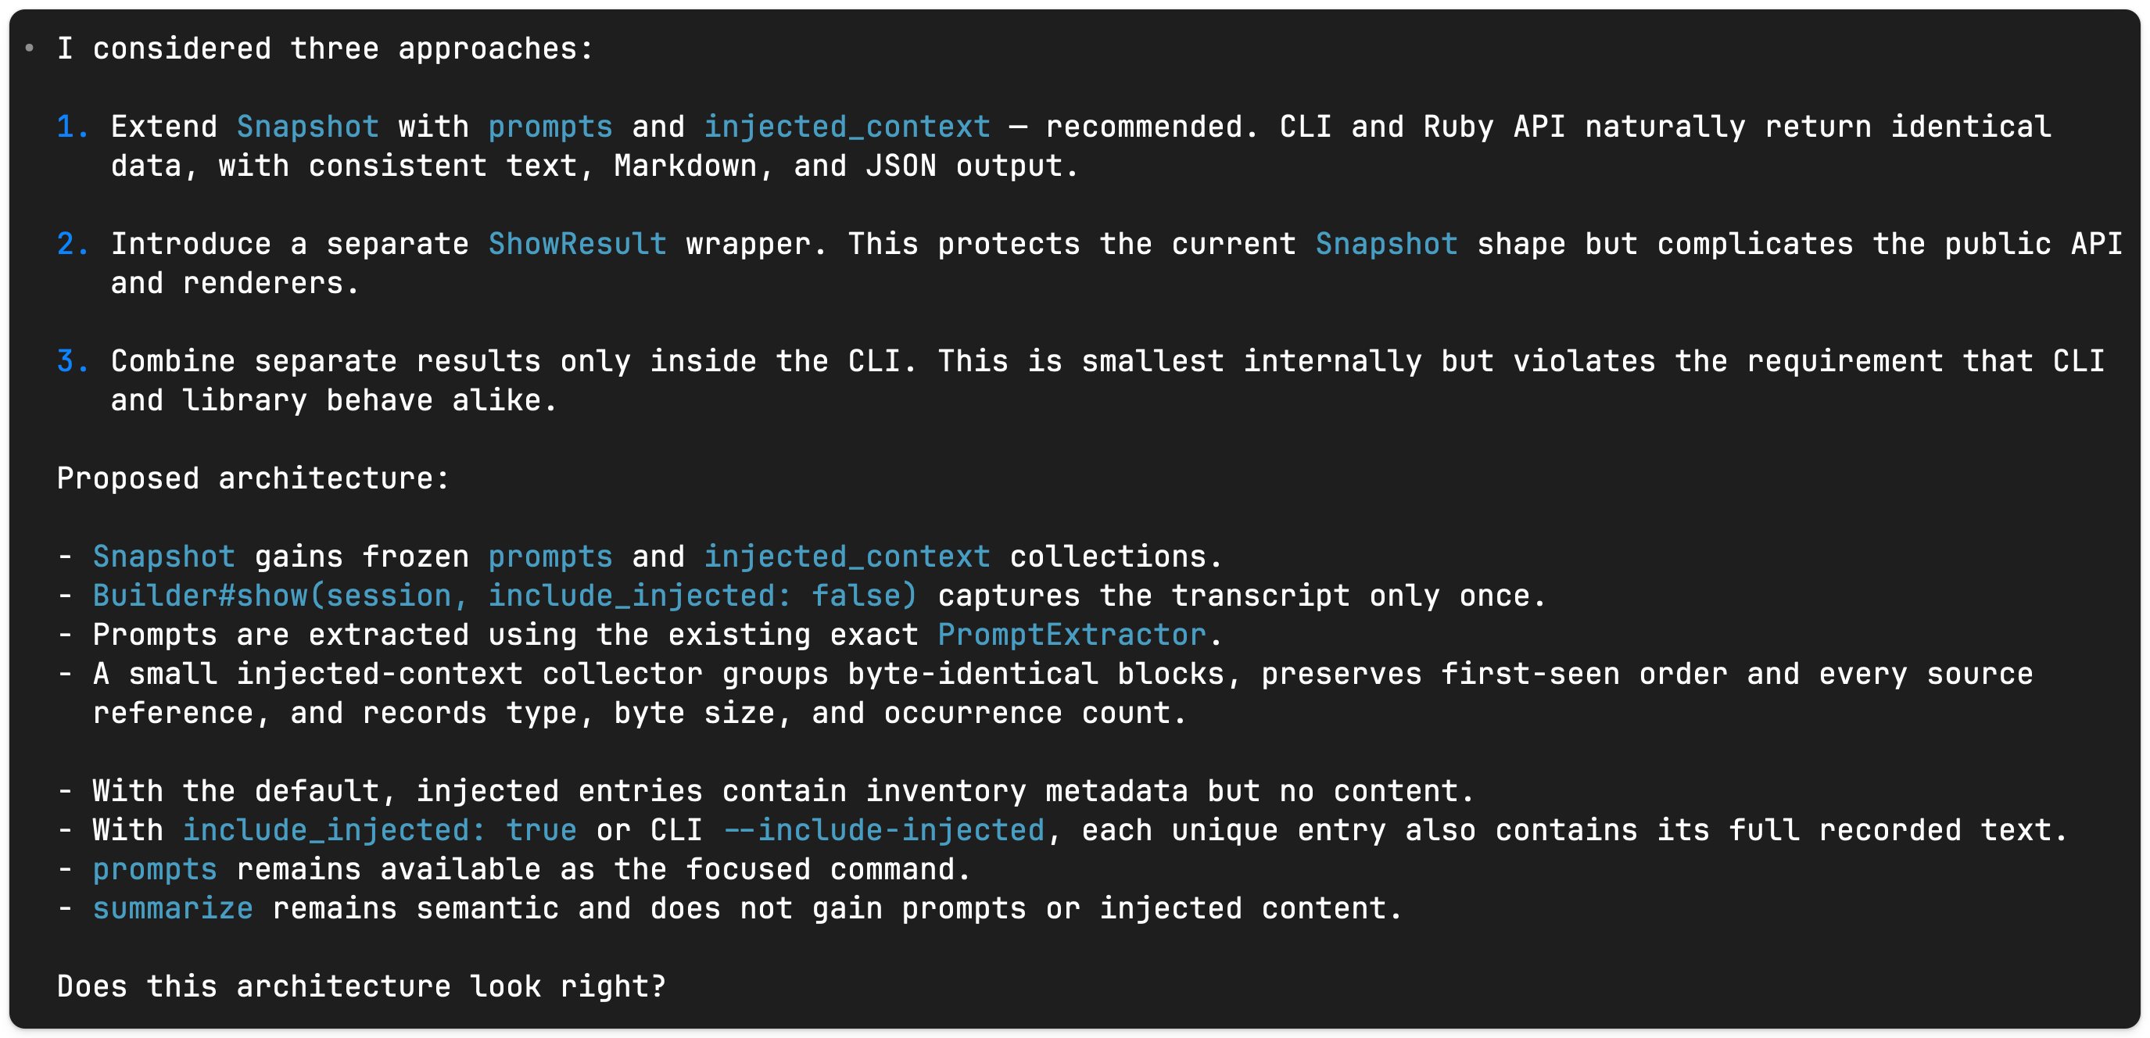
Task: Click 'prompts' in the focused command line
Action: 156,869
